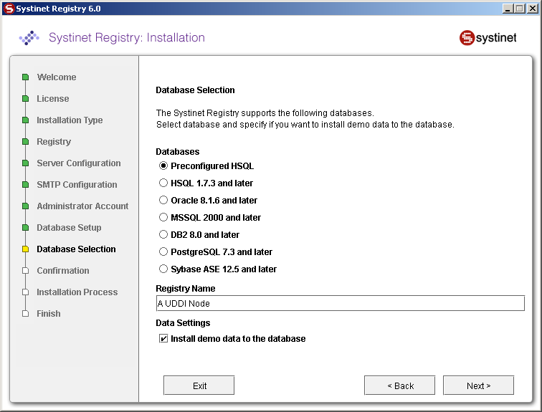Click the Welcome step label
This screenshot has height=412, width=542.
(x=57, y=77)
